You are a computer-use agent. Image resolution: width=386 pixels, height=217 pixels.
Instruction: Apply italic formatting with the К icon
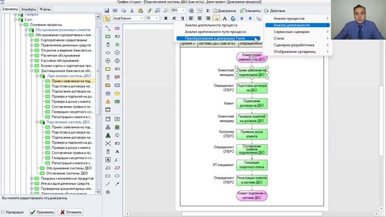[x=174, y=18]
